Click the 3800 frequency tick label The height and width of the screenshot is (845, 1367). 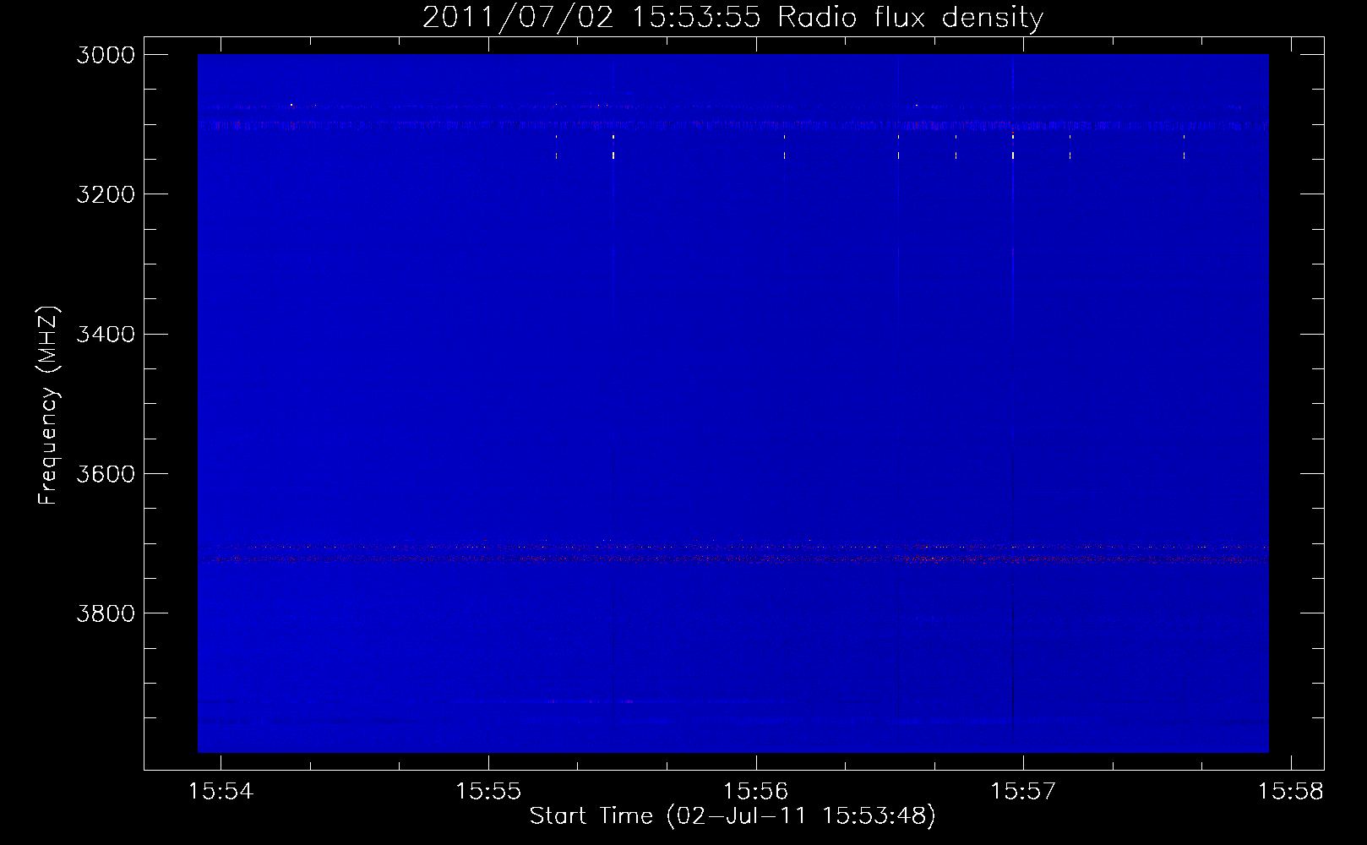click(106, 613)
